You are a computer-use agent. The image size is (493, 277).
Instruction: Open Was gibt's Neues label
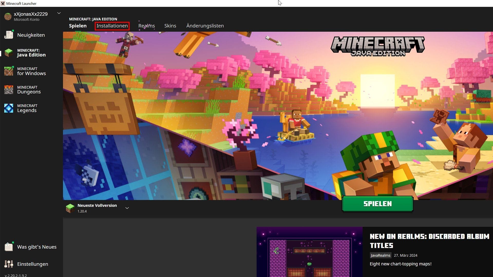[x=37, y=247]
